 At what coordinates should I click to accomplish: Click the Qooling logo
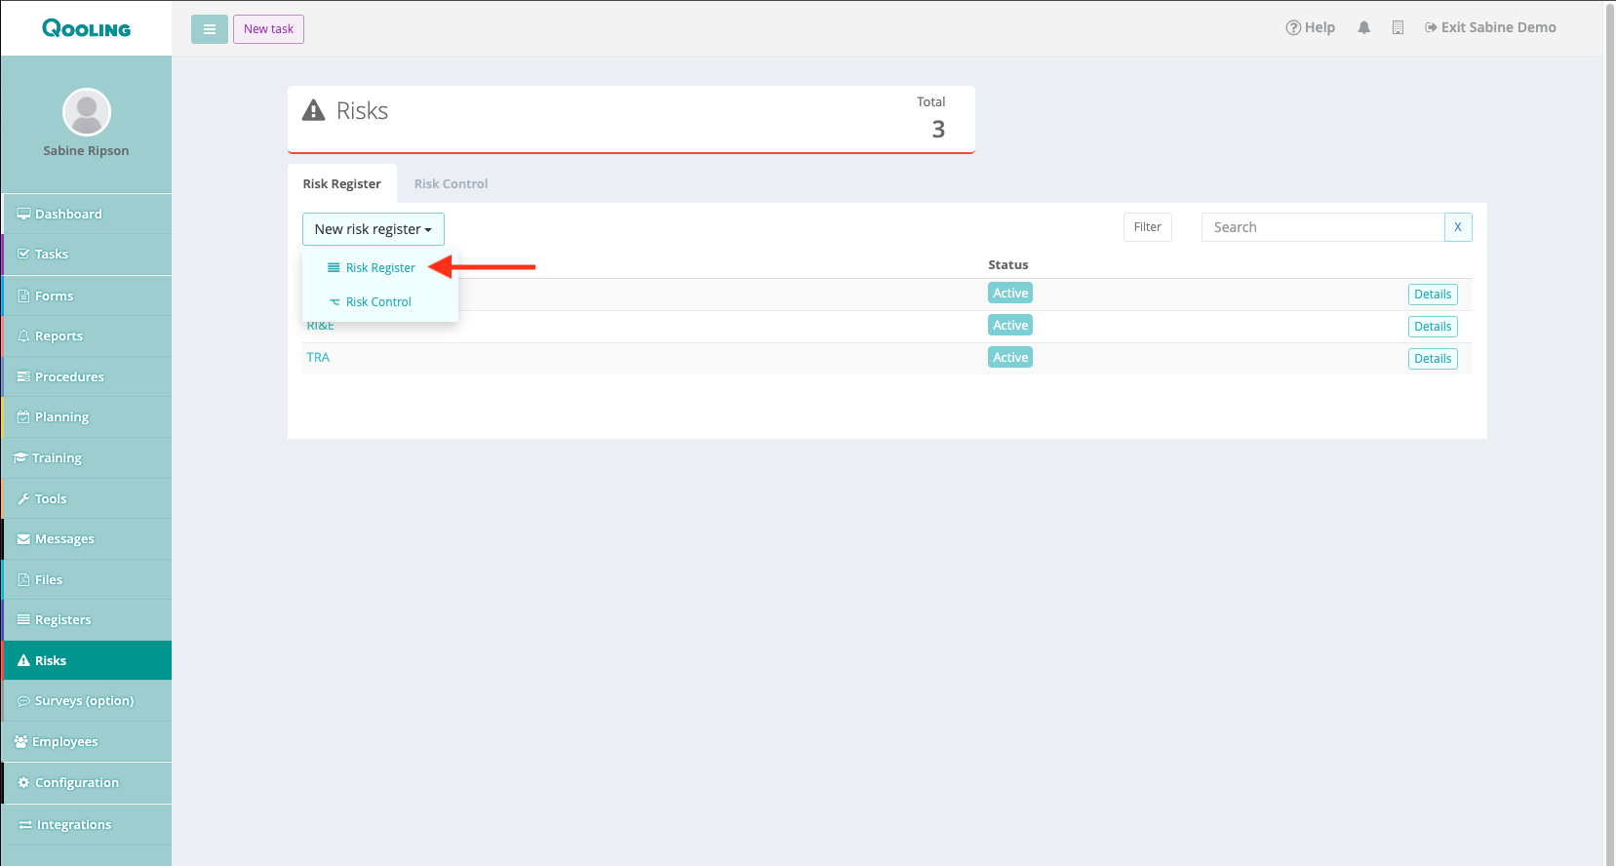point(86,28)
